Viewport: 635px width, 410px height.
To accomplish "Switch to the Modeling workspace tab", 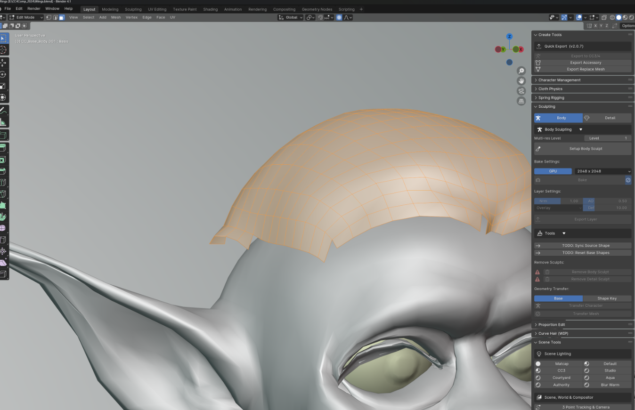I will pos(110,9).
